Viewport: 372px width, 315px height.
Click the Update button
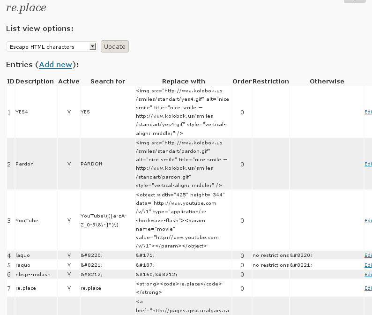tap(115, 46)
